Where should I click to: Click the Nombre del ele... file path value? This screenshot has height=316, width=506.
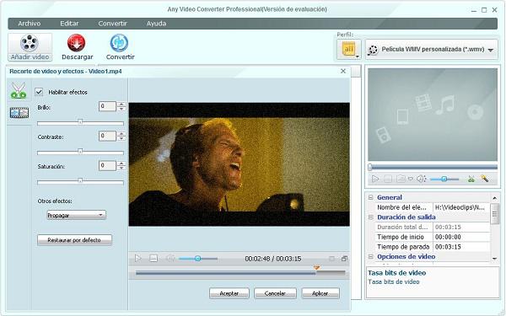point(461,207)
